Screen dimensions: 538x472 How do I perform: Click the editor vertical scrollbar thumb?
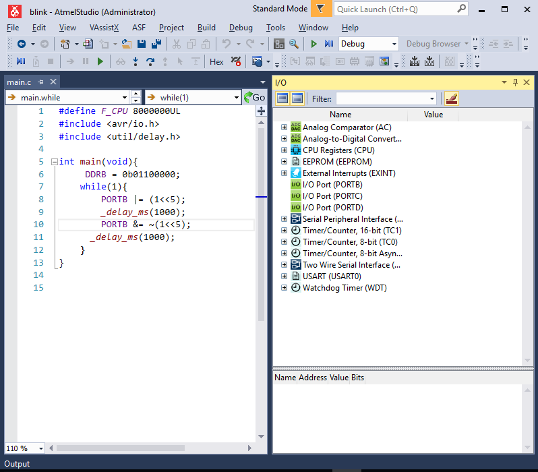pos(261,224)
